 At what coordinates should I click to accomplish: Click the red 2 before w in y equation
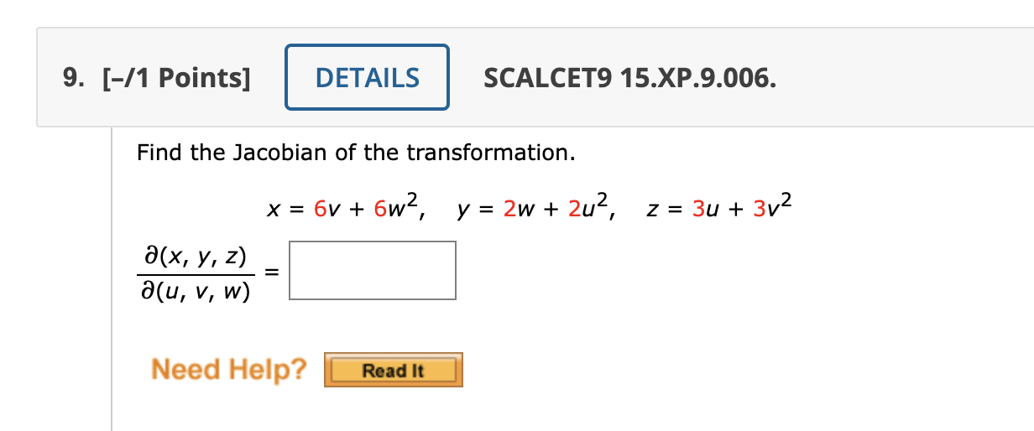tap(509, 209)
